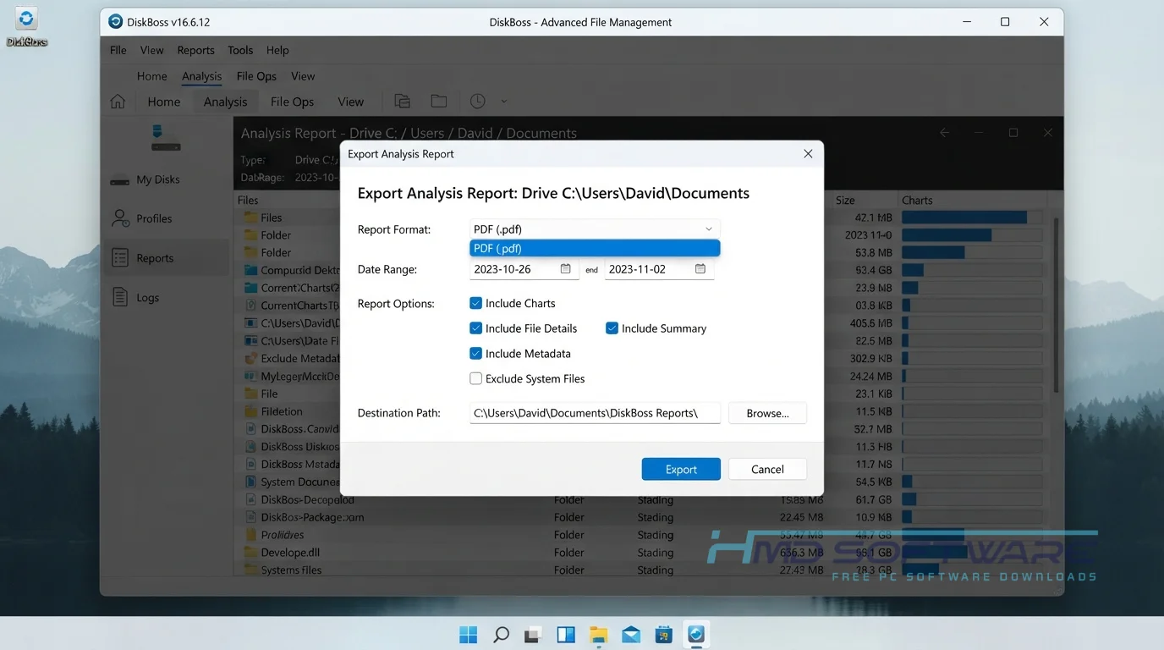Uncheck Include File Details
1164x650 pixels.
(476, 328)
